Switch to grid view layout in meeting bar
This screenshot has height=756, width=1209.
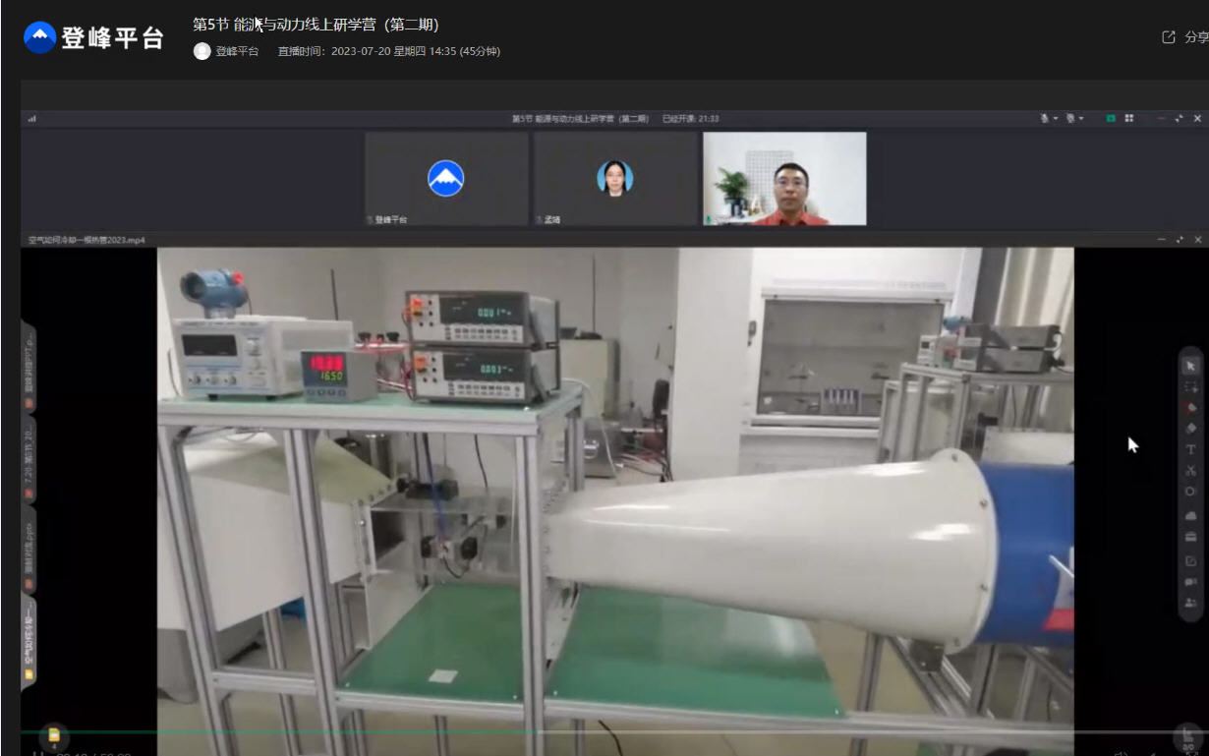point(1129,118)
